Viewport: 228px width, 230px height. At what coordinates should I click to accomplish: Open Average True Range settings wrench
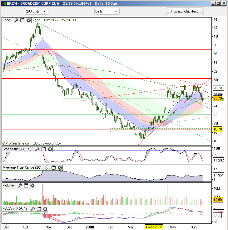47,167
